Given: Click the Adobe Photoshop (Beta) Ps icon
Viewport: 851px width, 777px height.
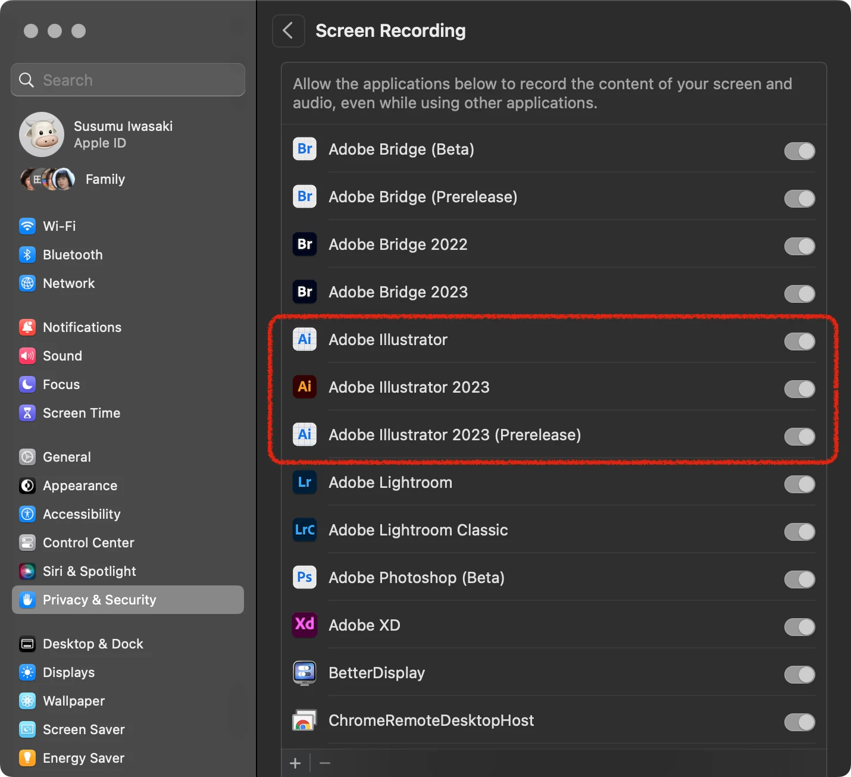Looking at the screenshot, I should coord(305,577).
